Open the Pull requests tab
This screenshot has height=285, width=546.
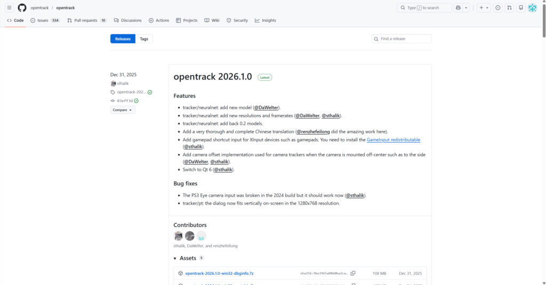(x=87, y=20)
